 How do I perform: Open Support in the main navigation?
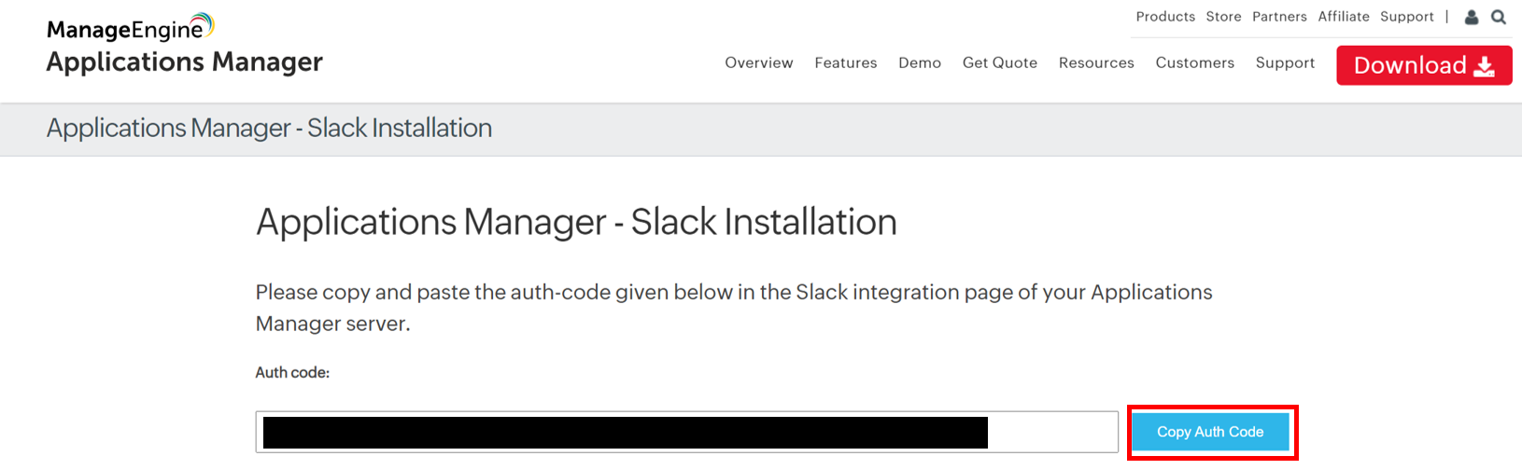pyautogui.click(x=1285, y=62)
